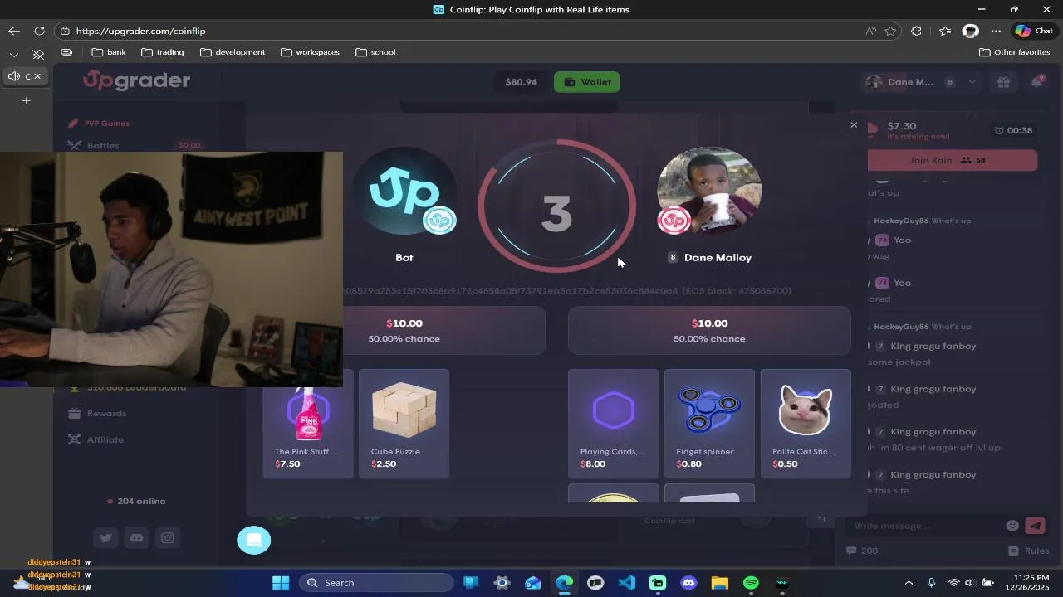Open Affiliate in the sidebar
Viewport: 1063px width, 597px height.
tap(105, 440)
